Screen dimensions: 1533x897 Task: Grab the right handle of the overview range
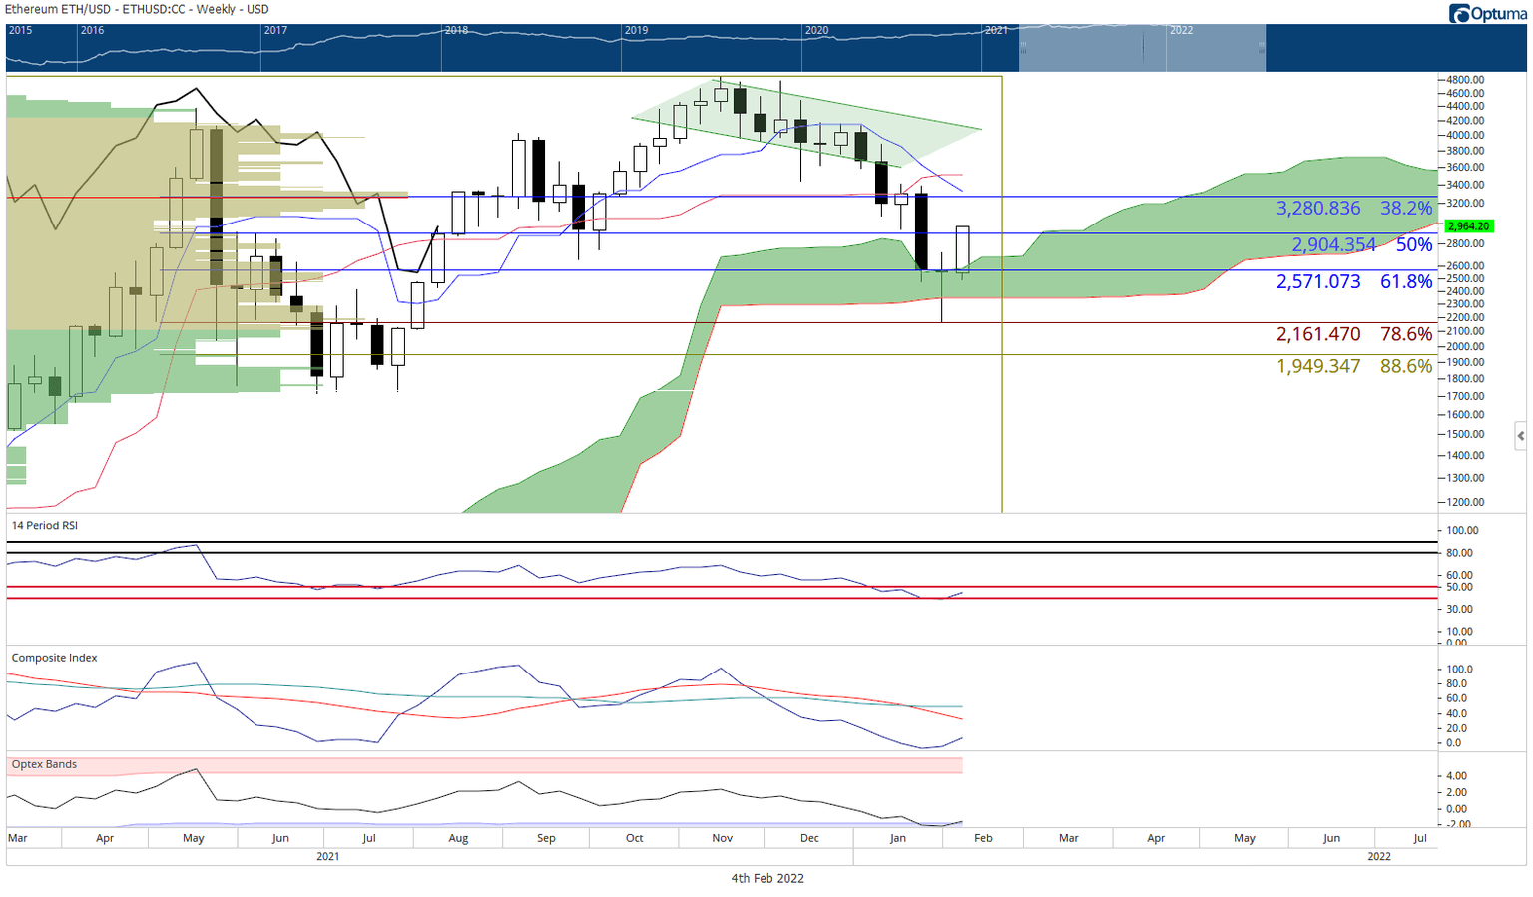pyautogui.click(x=1265, y=48)
